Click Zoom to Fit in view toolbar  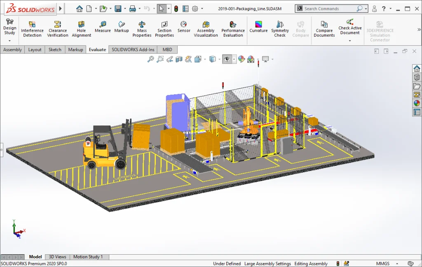tap(150, 59)
